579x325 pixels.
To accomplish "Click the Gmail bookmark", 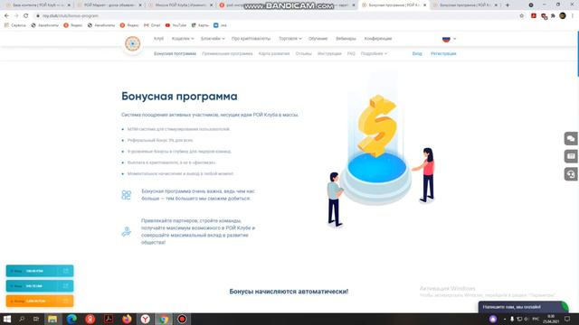I will [152, 25].
